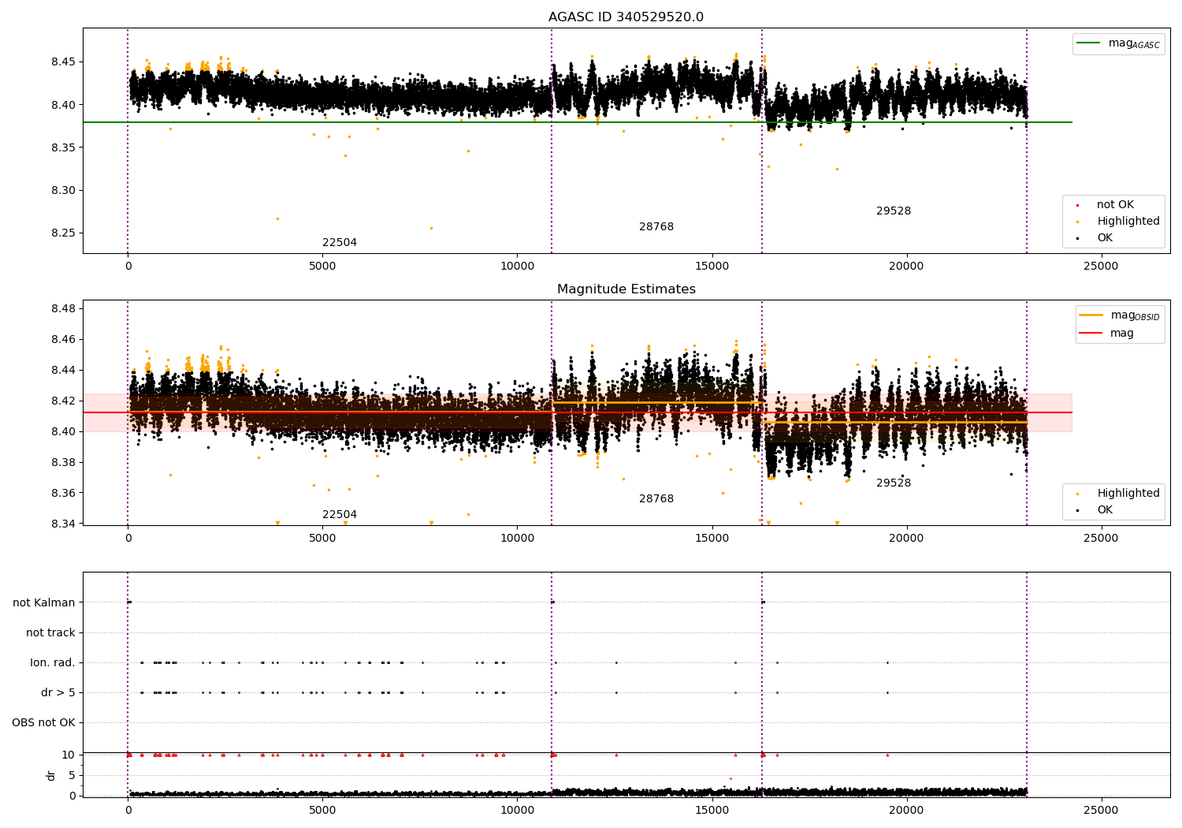Click the 8.42 y-axis tick label
The height and width of the screenshot is (828, 1182).
[x=63, y=401]
